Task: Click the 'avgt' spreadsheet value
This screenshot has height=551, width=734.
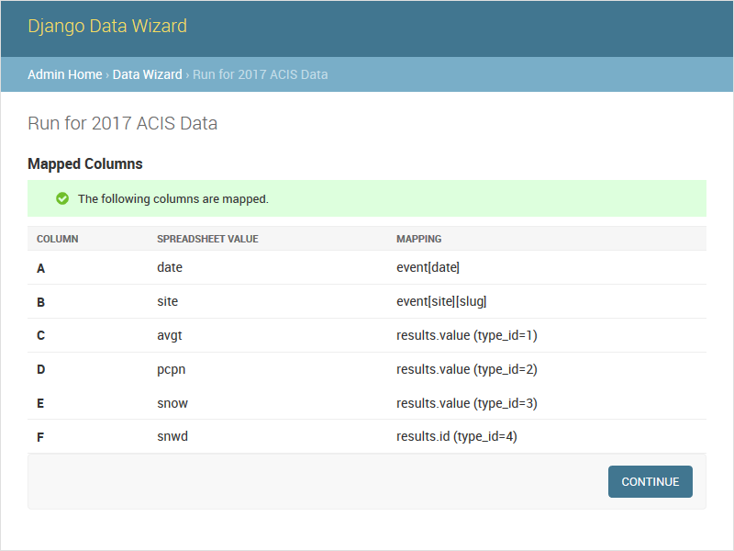Action: pos(170,335)
